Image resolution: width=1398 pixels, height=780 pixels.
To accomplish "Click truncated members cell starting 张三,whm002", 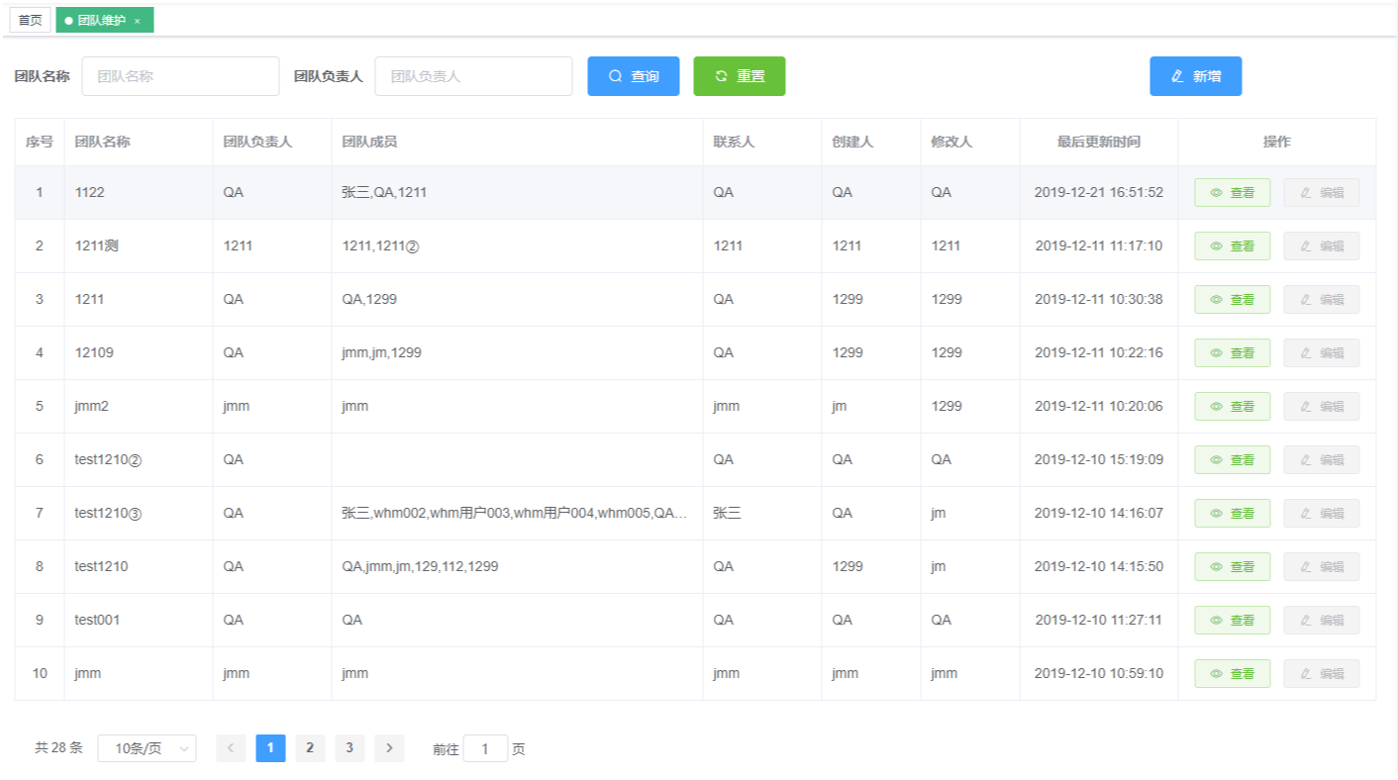I will (515, 513).
